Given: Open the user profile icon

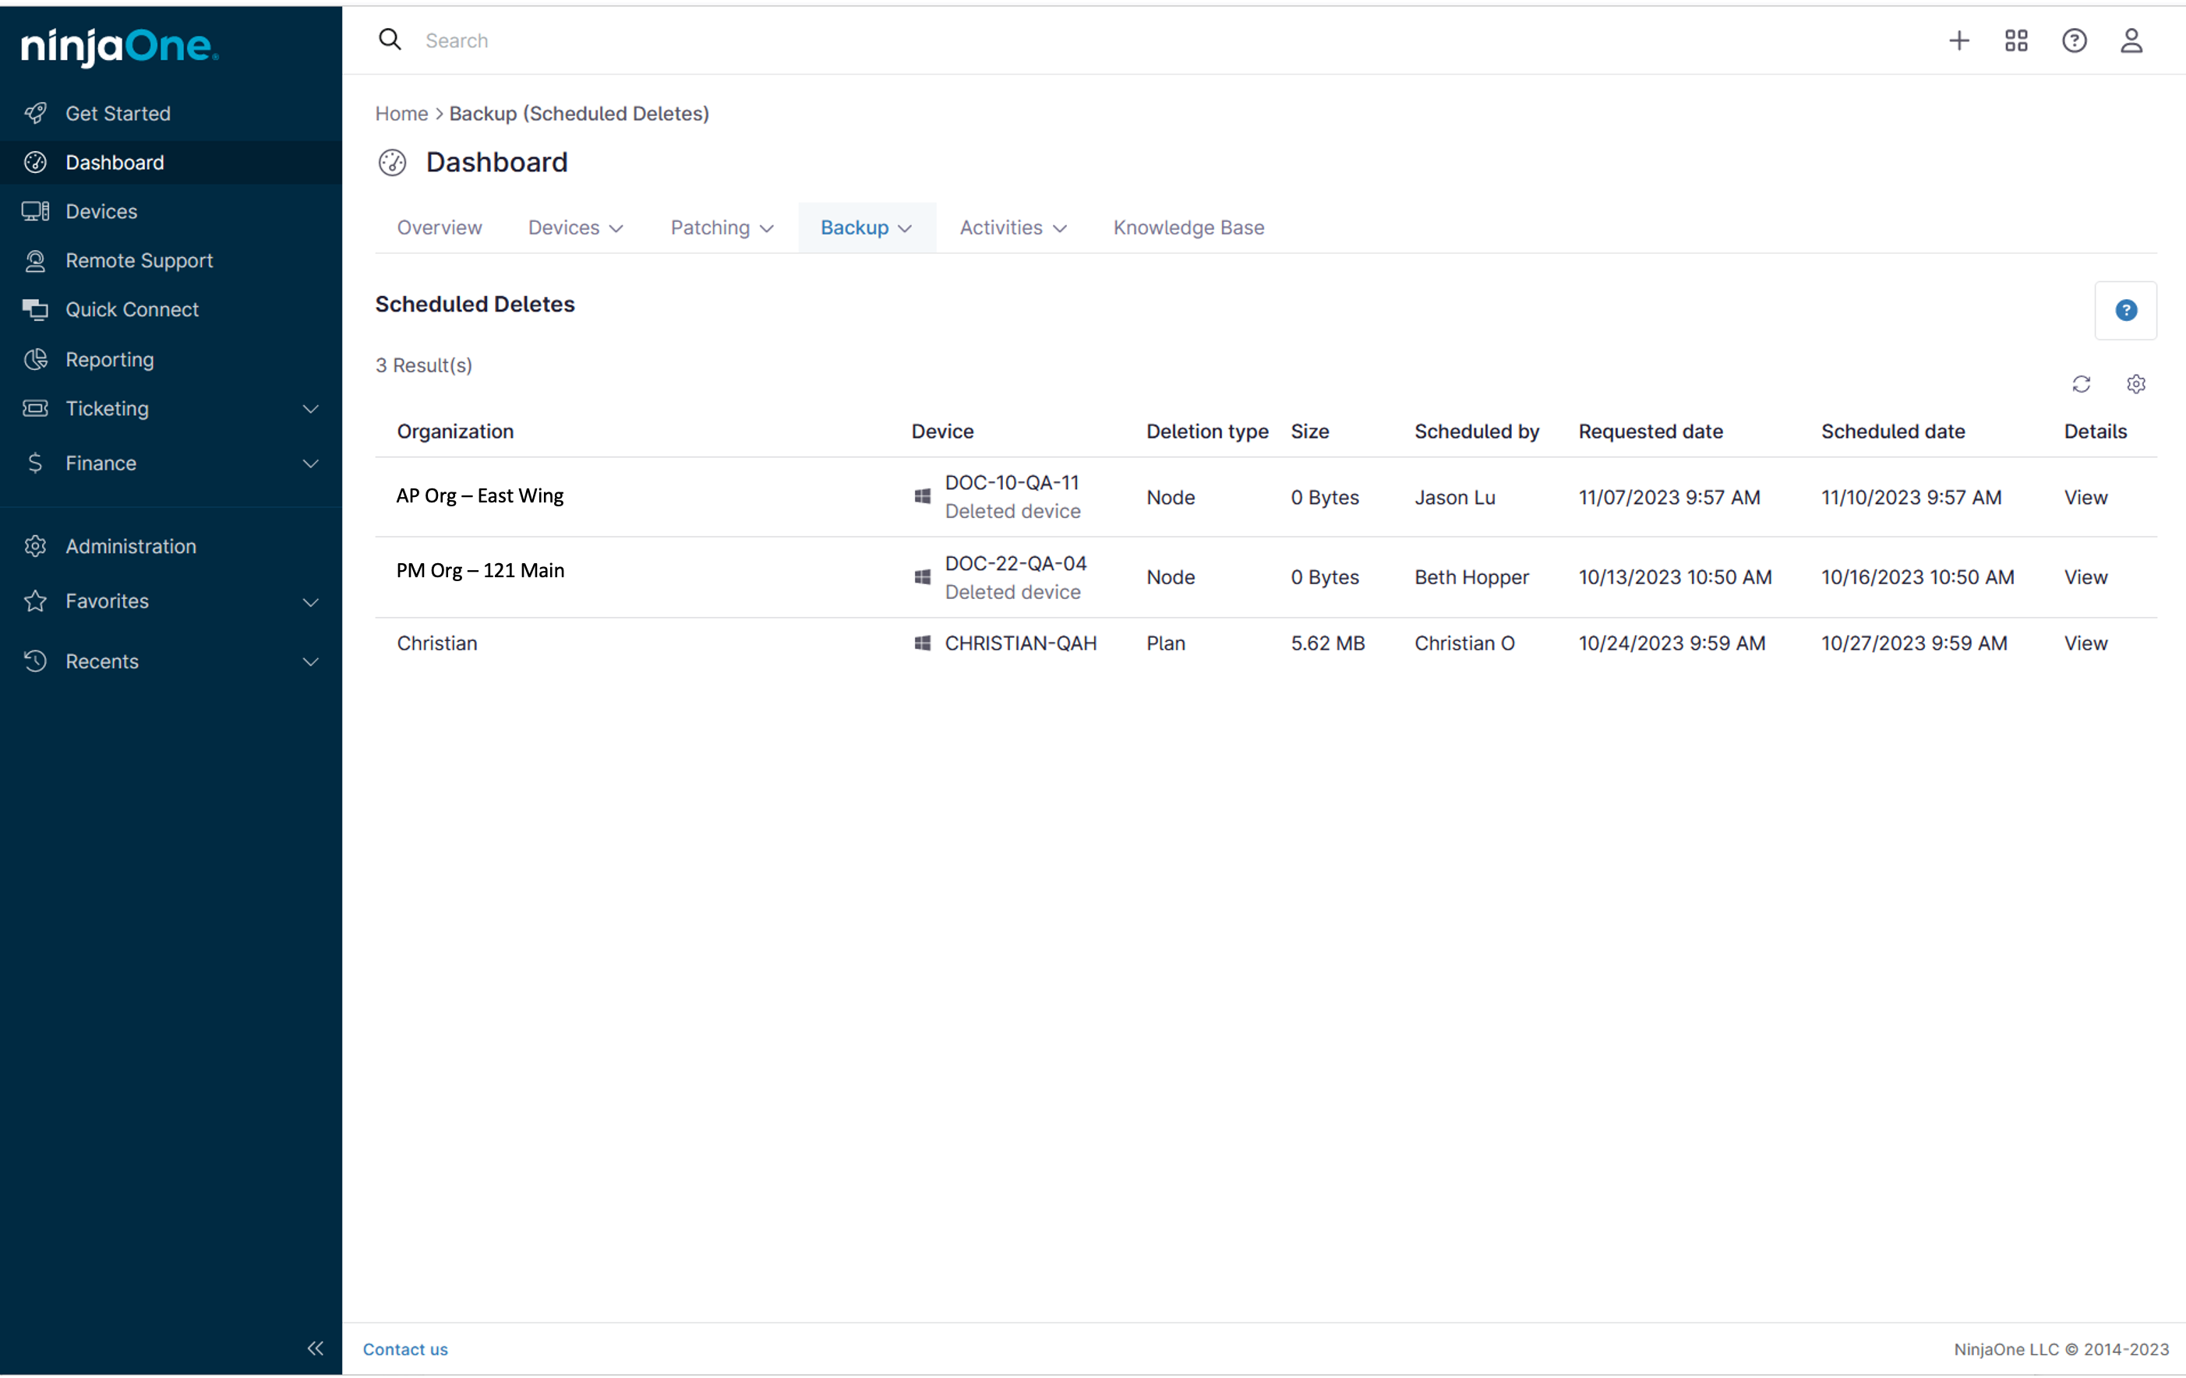Looking at the screenshot, I should coord(2131,40).
